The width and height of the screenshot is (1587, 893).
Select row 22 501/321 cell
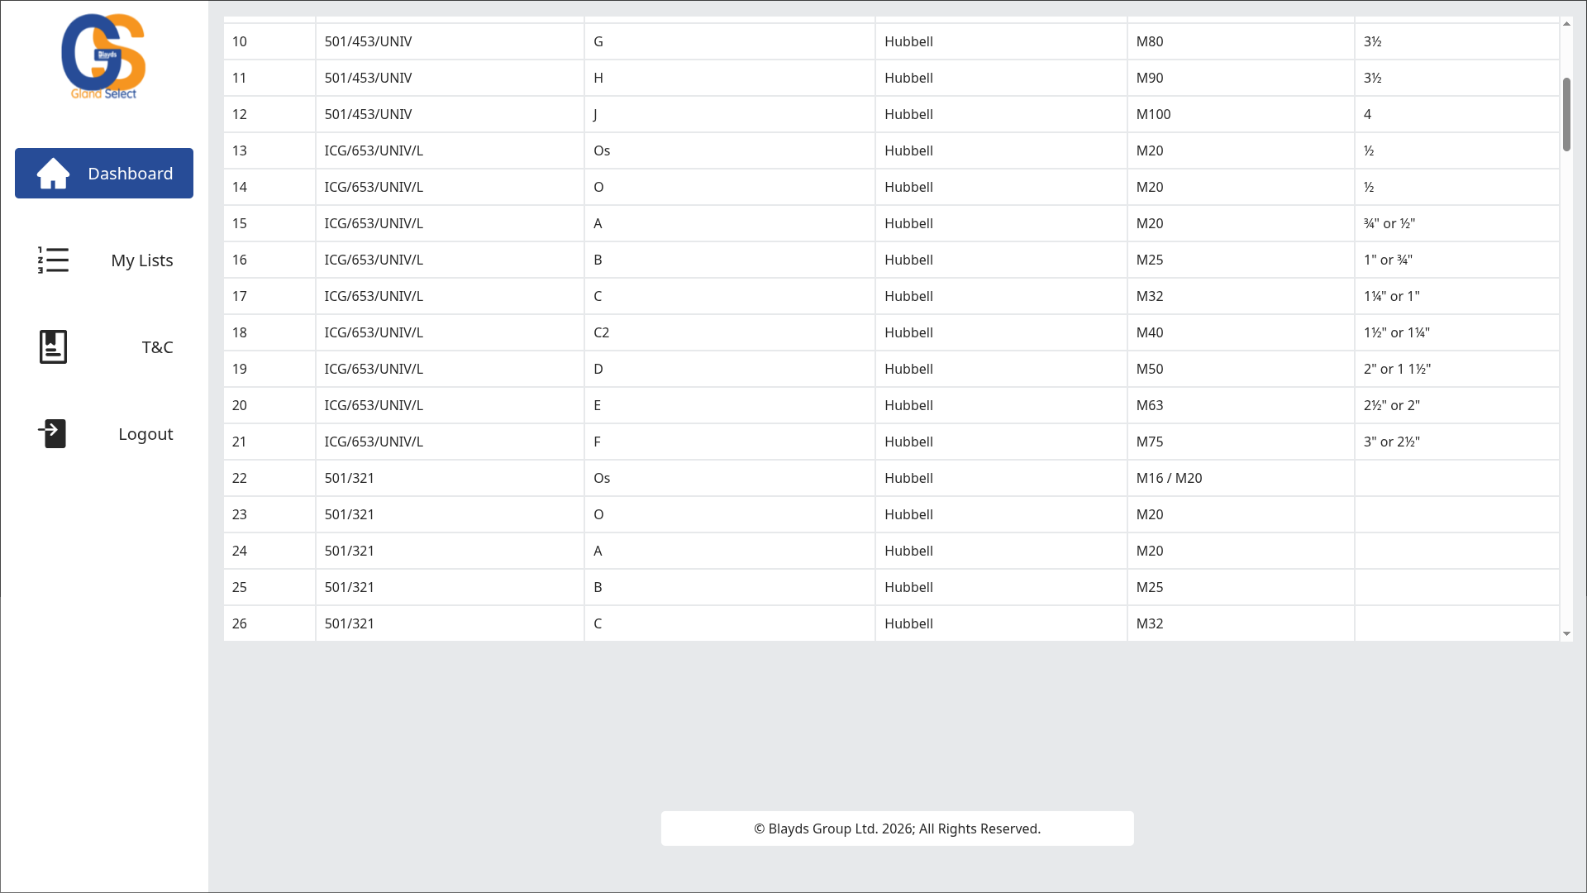pyautogui.click(x=349, y=478)
